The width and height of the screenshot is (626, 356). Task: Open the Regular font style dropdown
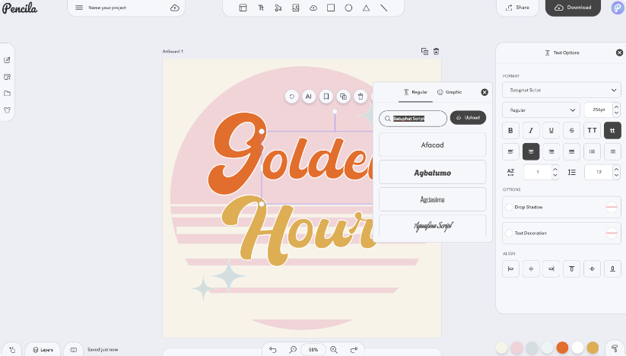pos(541,110)
